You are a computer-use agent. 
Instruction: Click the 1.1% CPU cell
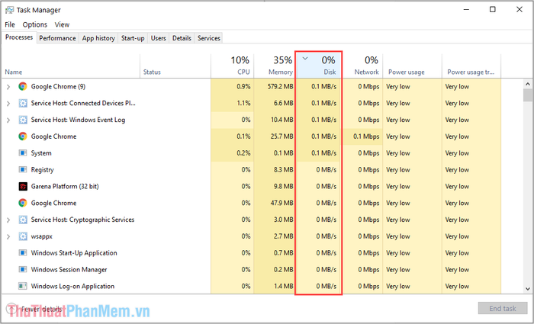click(232, 103)
